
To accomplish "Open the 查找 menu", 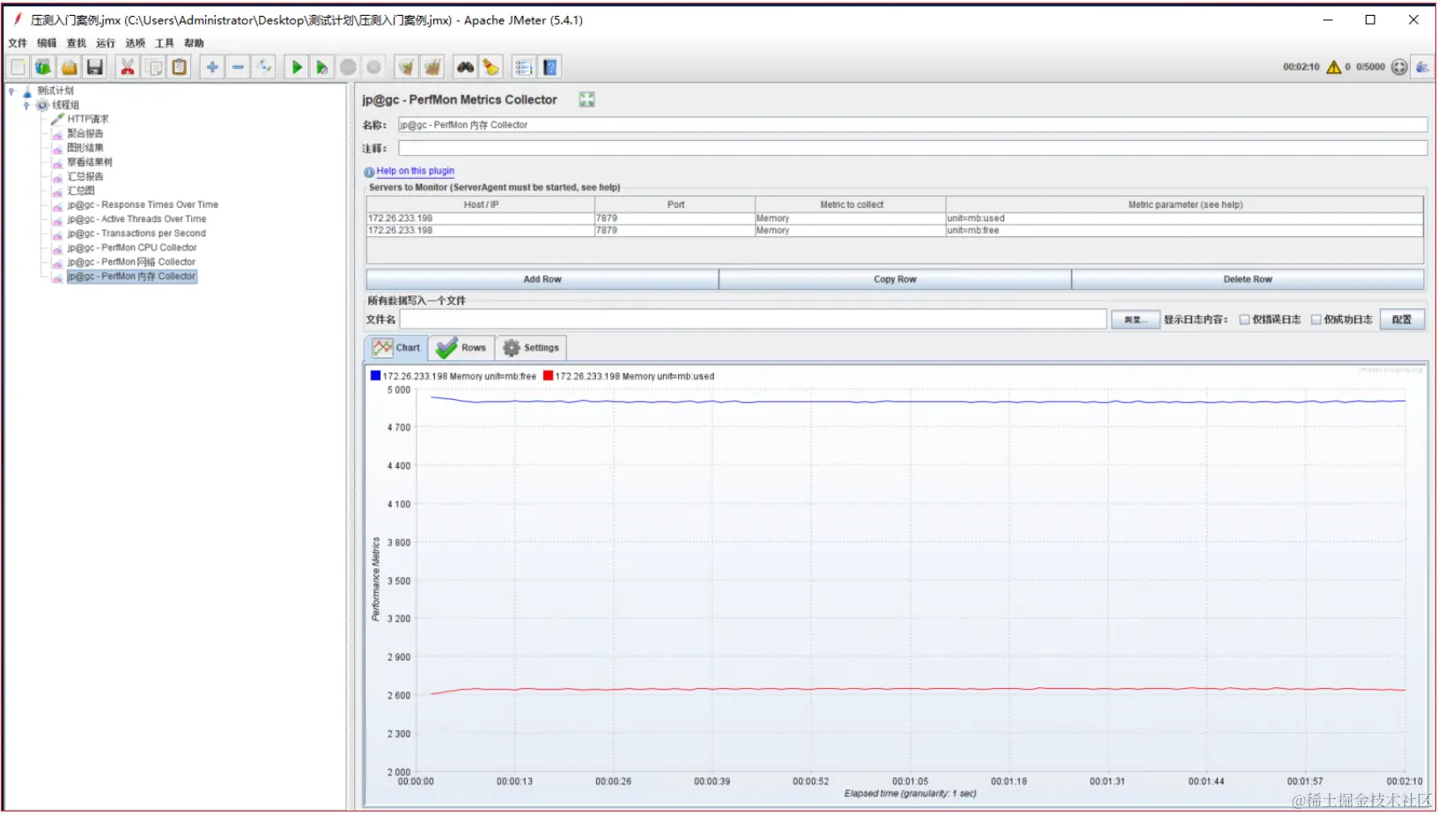I will [x=77, y=43].
